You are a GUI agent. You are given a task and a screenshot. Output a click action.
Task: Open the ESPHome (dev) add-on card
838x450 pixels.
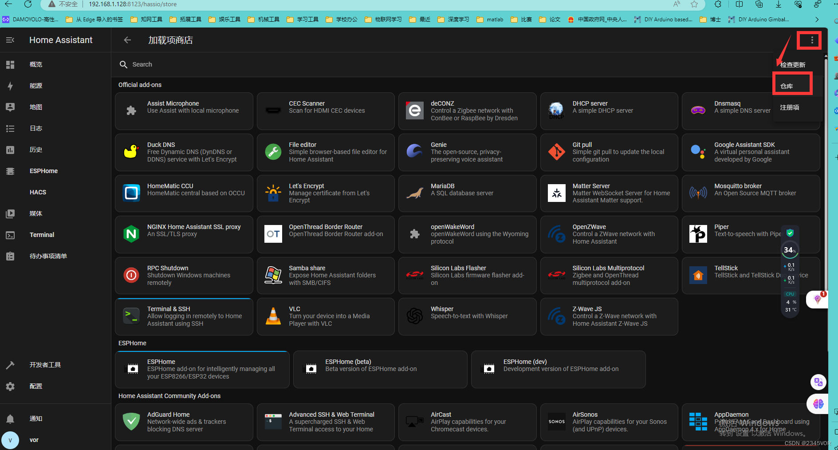point(558,369)
